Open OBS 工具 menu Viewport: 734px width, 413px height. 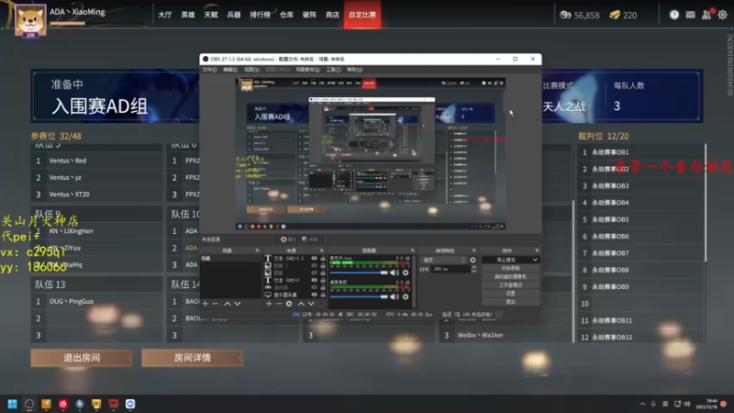[333, 70]
